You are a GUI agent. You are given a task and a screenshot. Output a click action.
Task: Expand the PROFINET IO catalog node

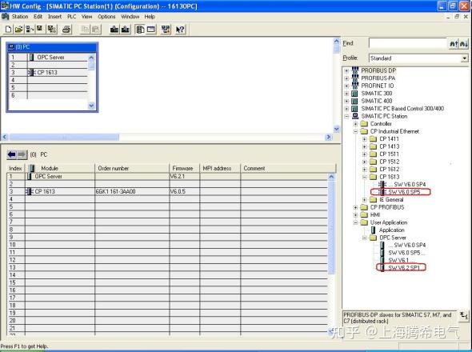346,86
